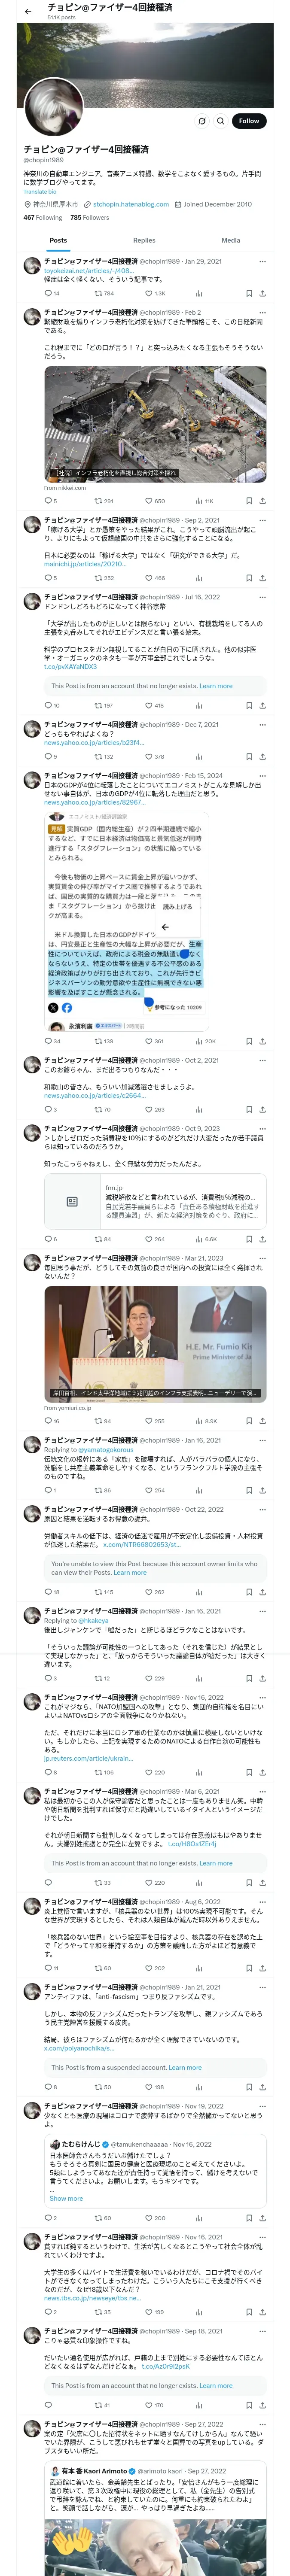Viewport: 290px width, 2576px height.
Task: Click the Translate bio link
Action: pyautogui.click(x=40, y=192)
